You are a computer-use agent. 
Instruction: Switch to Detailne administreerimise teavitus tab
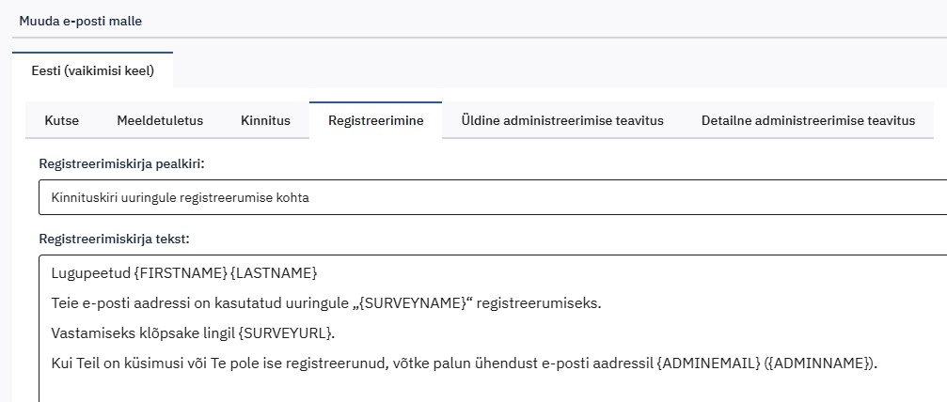pyautogui.click(x=808, y=120)
